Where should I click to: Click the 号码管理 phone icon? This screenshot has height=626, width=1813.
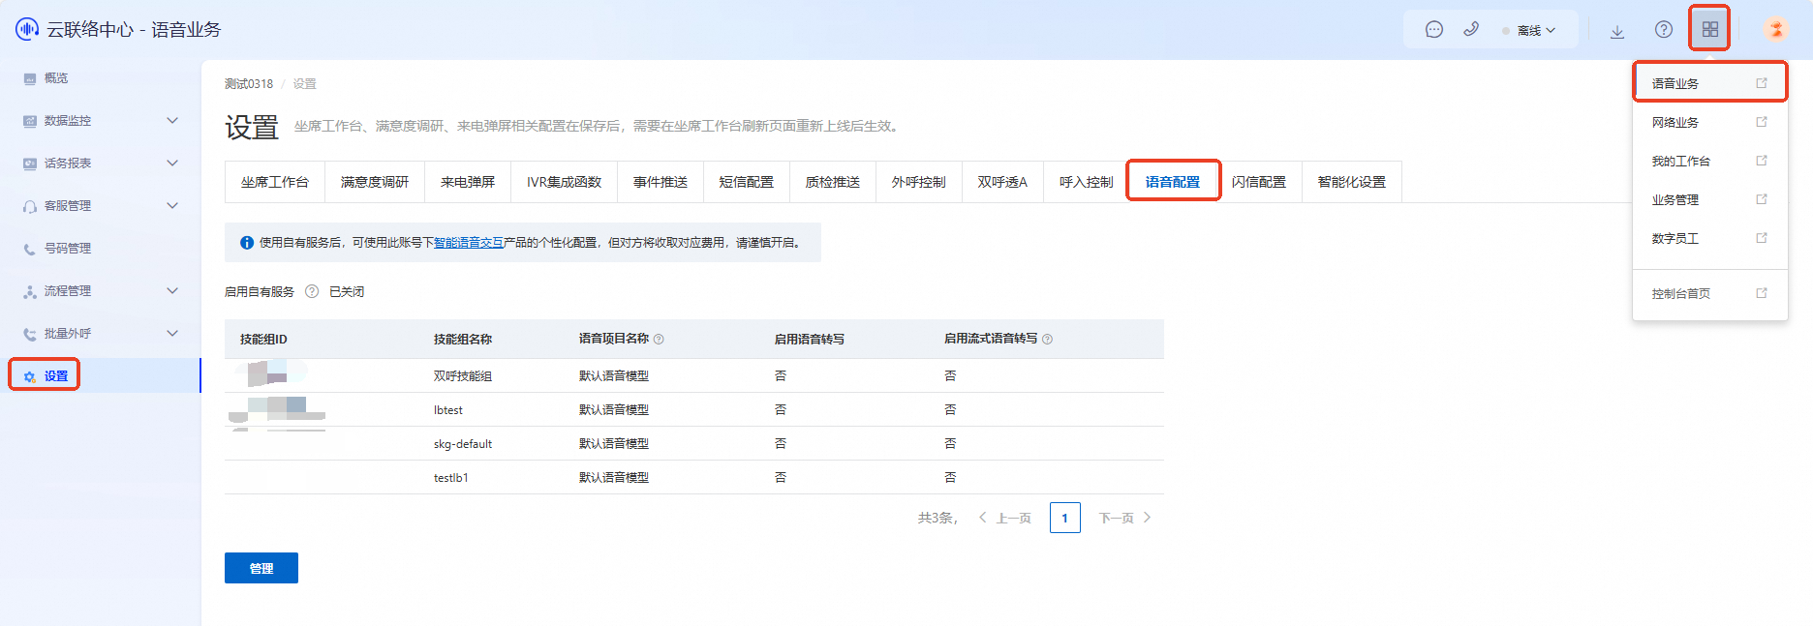pos(30,249)
